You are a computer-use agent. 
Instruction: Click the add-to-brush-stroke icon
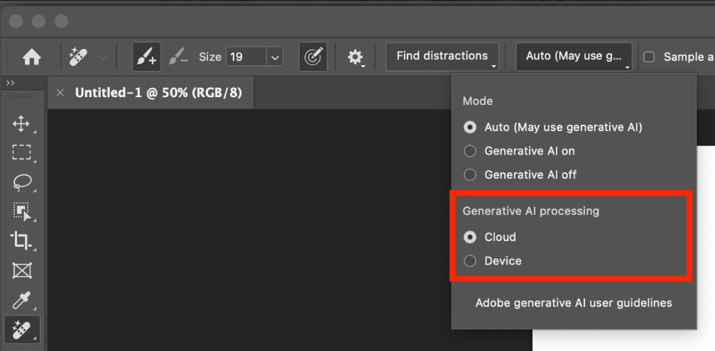tap(146, 57)
